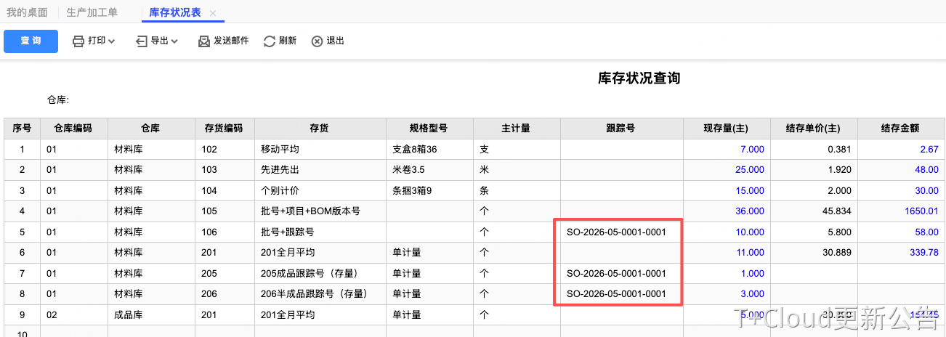Click the export arrow icon
The height and width of the screenshot is (337, 946).
click(142, 41)
